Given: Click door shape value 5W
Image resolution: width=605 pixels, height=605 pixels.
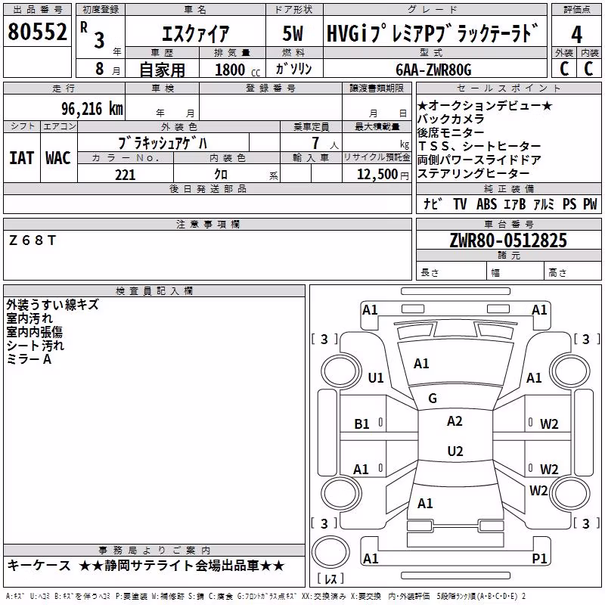Looking at the screenshot, I should [x=293, y=33].
